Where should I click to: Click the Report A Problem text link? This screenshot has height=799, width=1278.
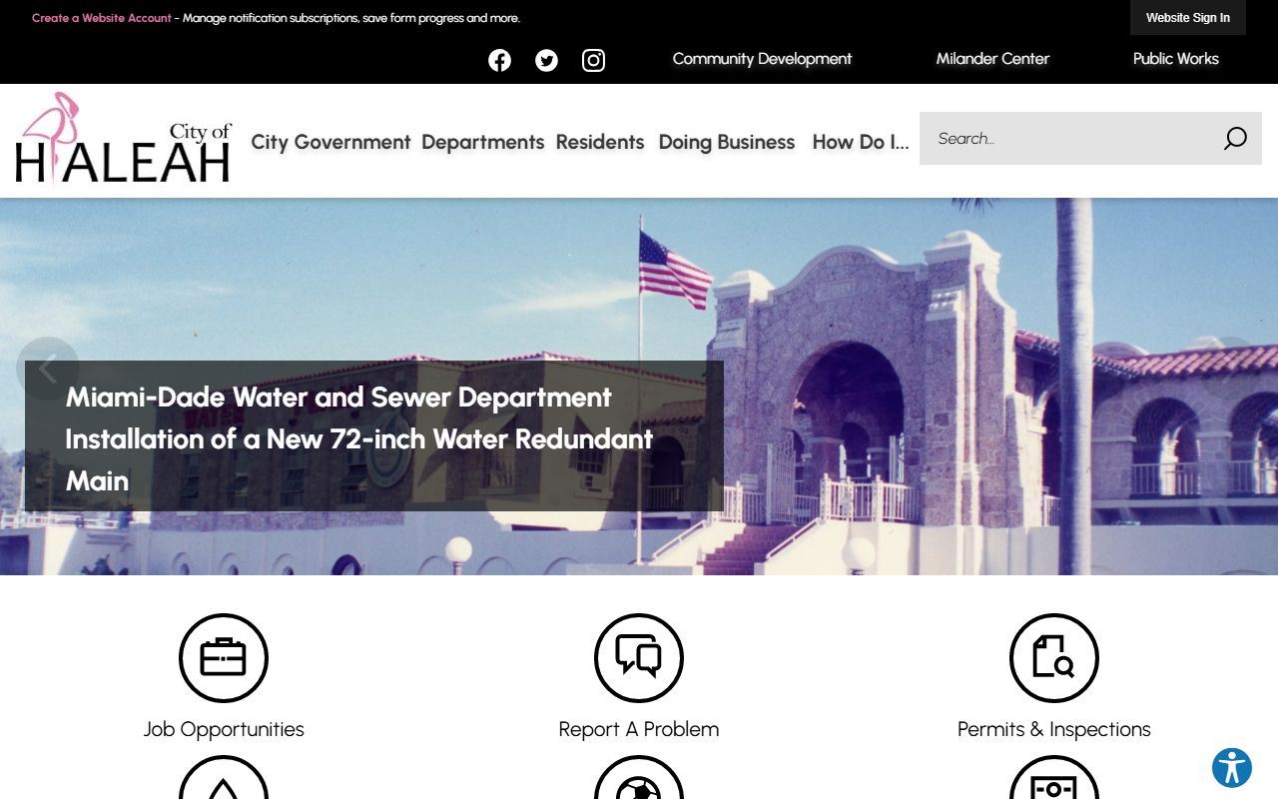point(639,729)
